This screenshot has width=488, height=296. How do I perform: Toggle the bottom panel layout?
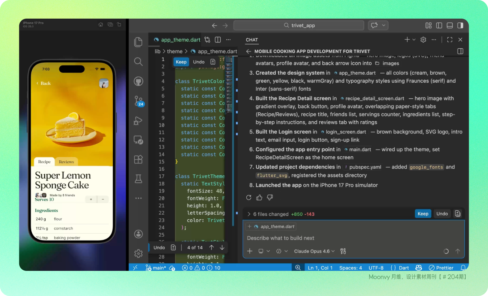click(x=449, y=25)
